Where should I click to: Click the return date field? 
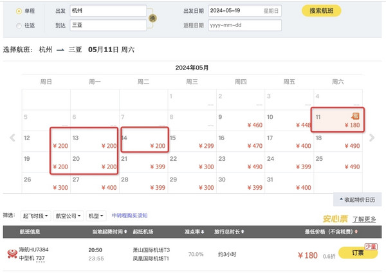tap(244, 25)
